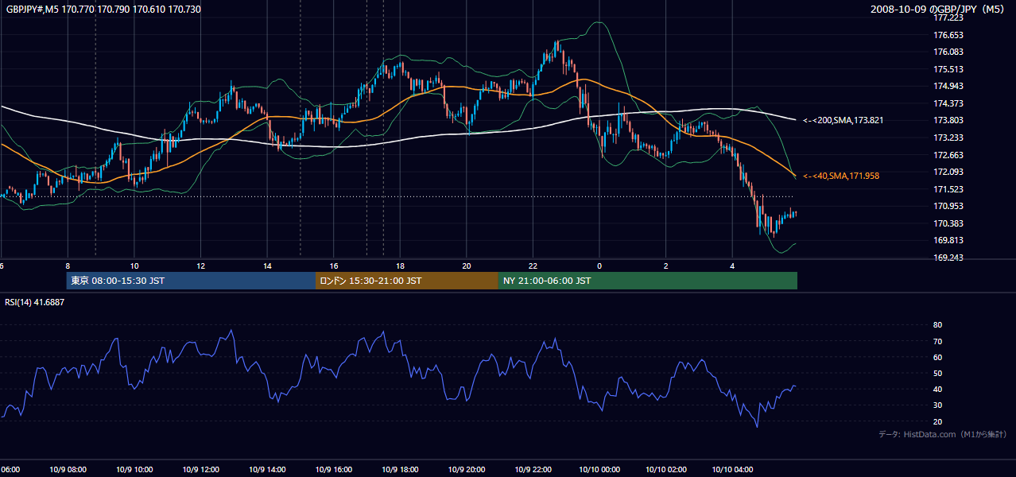The width and height of the screenshot is (1016, 477).
Task: Click hour tick 18 under price chart
Action: point(400,266)
